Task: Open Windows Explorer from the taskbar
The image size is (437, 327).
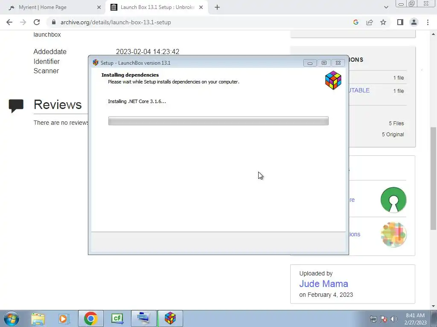Action: tap(38, 318)
